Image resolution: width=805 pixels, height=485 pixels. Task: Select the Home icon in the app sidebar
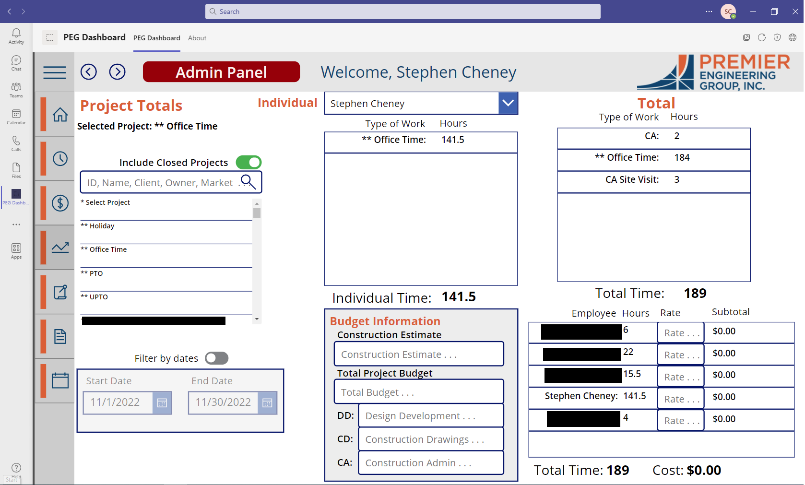[60, 115]
